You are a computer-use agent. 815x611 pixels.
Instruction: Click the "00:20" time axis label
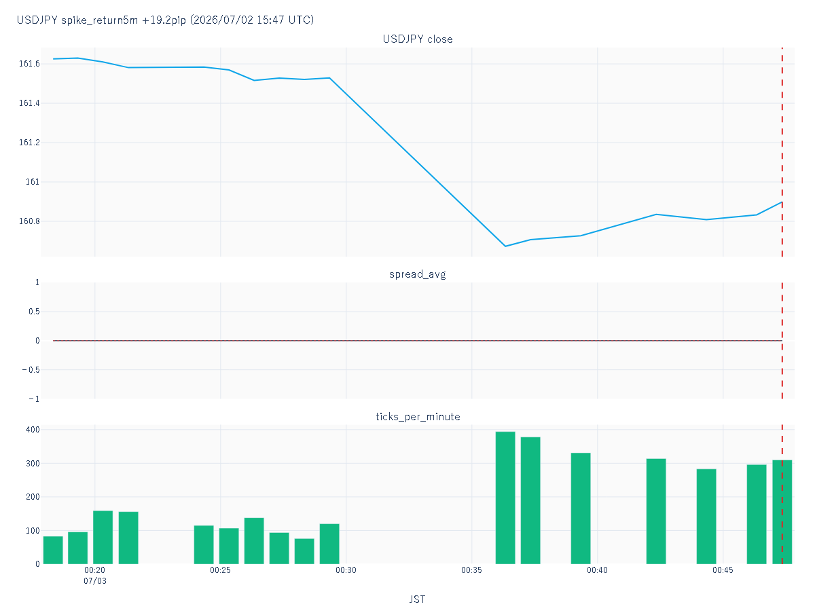pyautogui.click(x=95, y=571)
